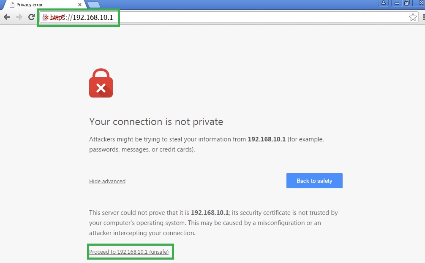Proceed to 192.168.10.1 (unsafe) link
The image size is (425, 263).
(x=129, y=252)
